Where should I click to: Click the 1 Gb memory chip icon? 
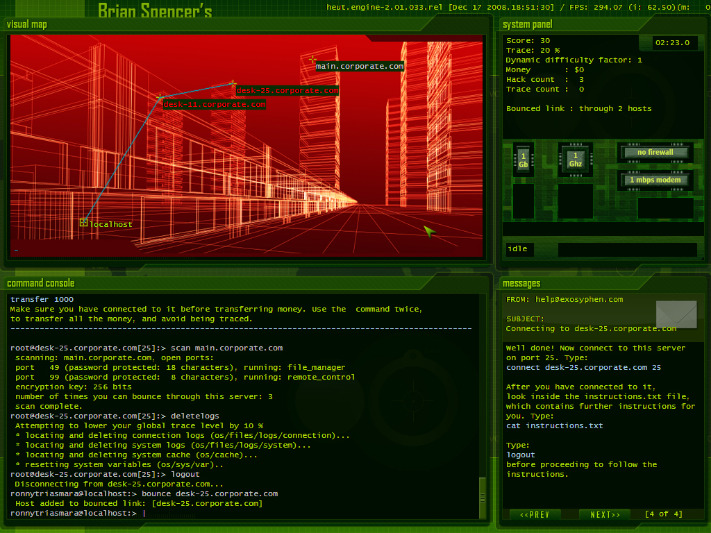pos(524,160)
